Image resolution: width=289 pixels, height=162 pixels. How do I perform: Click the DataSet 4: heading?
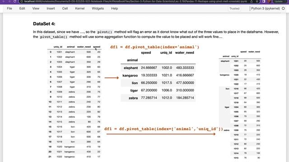(44, 24)
